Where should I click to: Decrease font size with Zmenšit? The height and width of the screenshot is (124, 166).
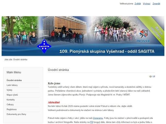pos(156,4)
